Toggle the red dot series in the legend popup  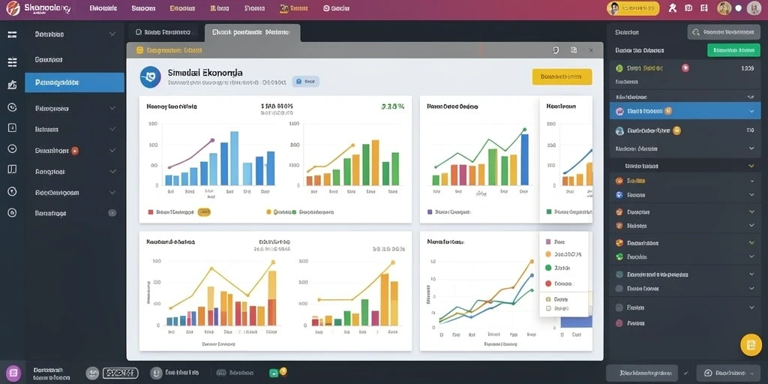pyautogui.click(x=548, y=283)
